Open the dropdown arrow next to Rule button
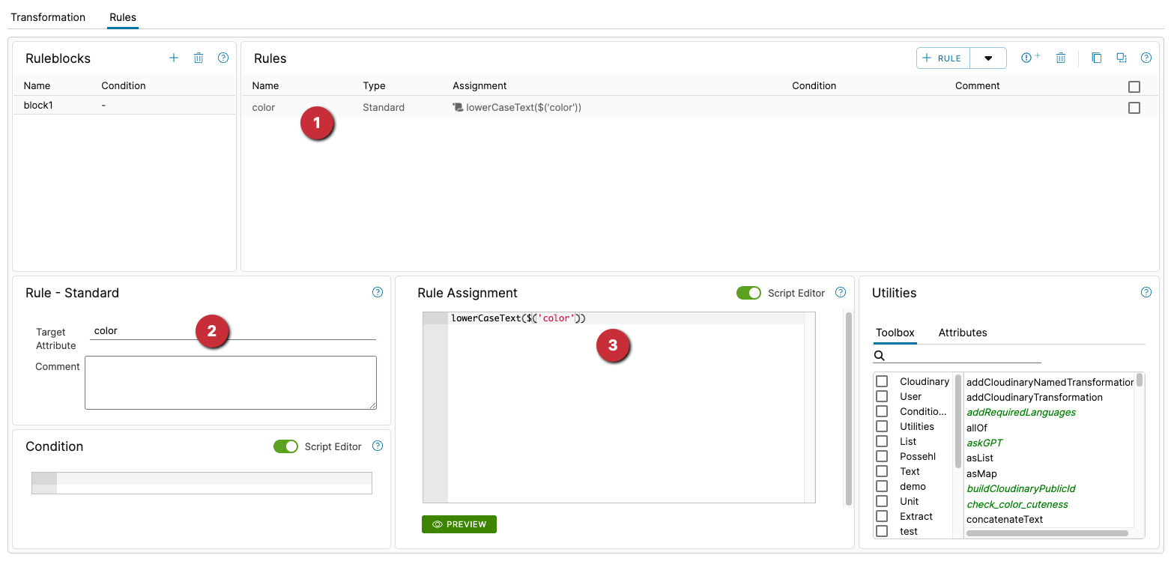Image resolution: width=1174 pixels, height=561 pixels. click(988, 58)
